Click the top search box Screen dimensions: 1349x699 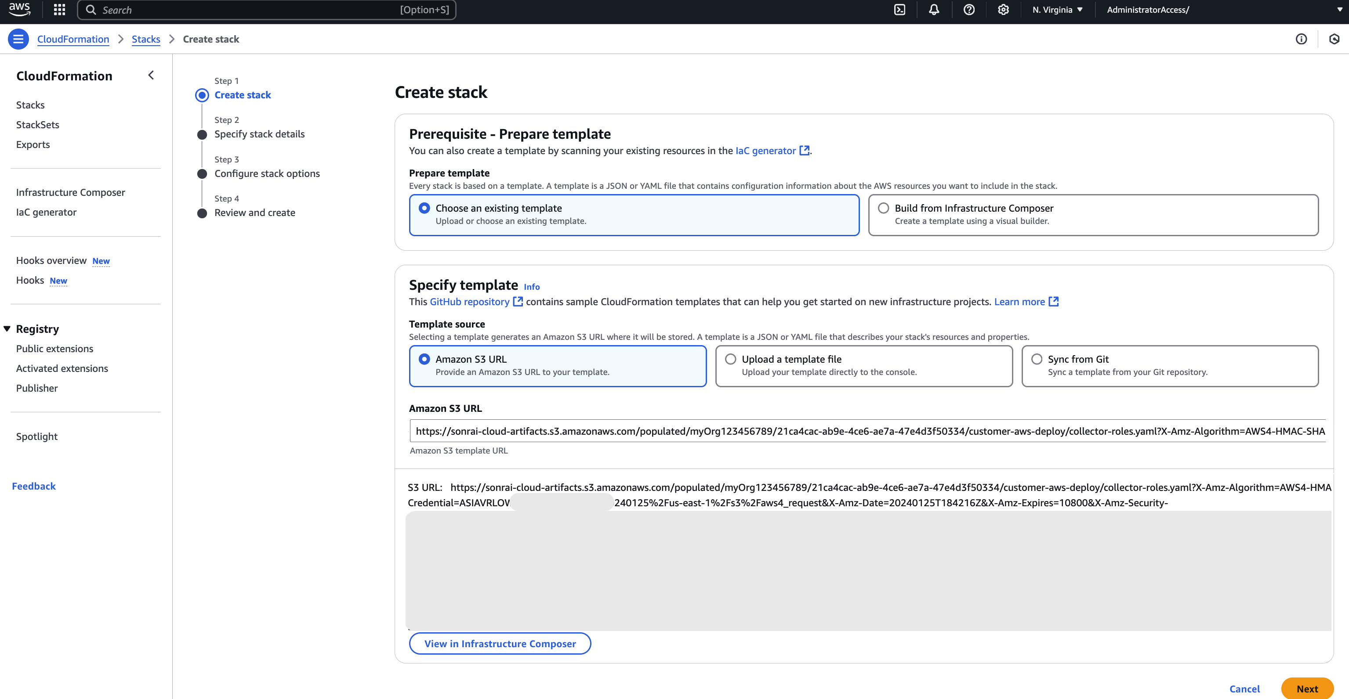click(x=267, y=10)
